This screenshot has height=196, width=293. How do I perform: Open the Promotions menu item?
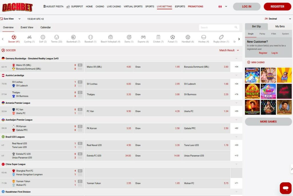point(195,6)
